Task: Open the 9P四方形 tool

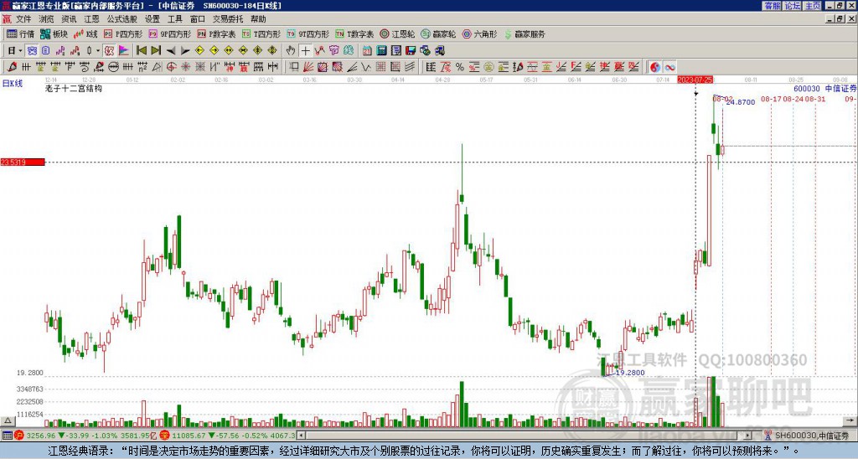Action: tap(169, 34)
